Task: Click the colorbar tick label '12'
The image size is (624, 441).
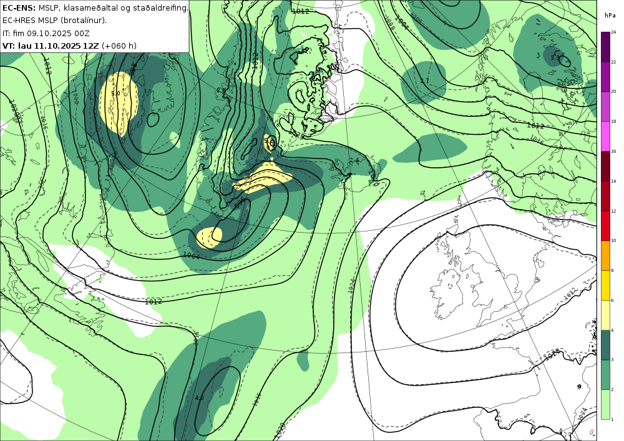Action: click(613, 211)
